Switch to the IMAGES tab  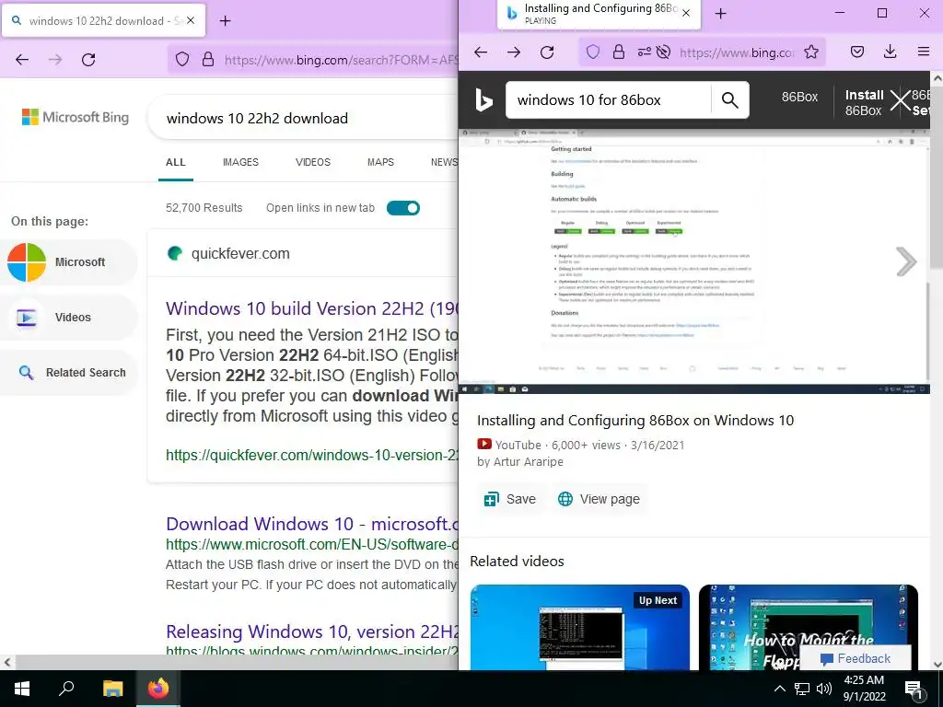pyautogui.click(x=240, y=162)
